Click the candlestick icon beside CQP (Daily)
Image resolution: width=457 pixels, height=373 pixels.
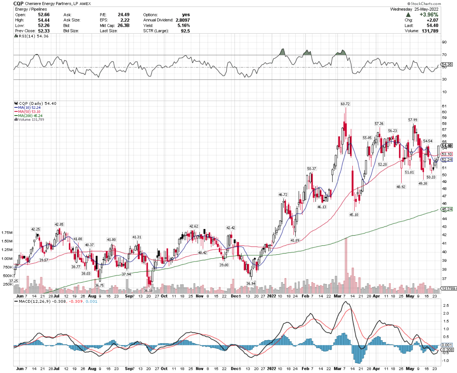pyautogui.click(x=16, y=103)
